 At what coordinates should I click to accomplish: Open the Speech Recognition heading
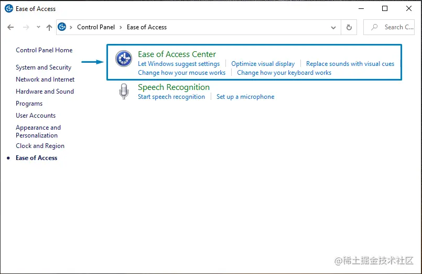tap(174, 87)
